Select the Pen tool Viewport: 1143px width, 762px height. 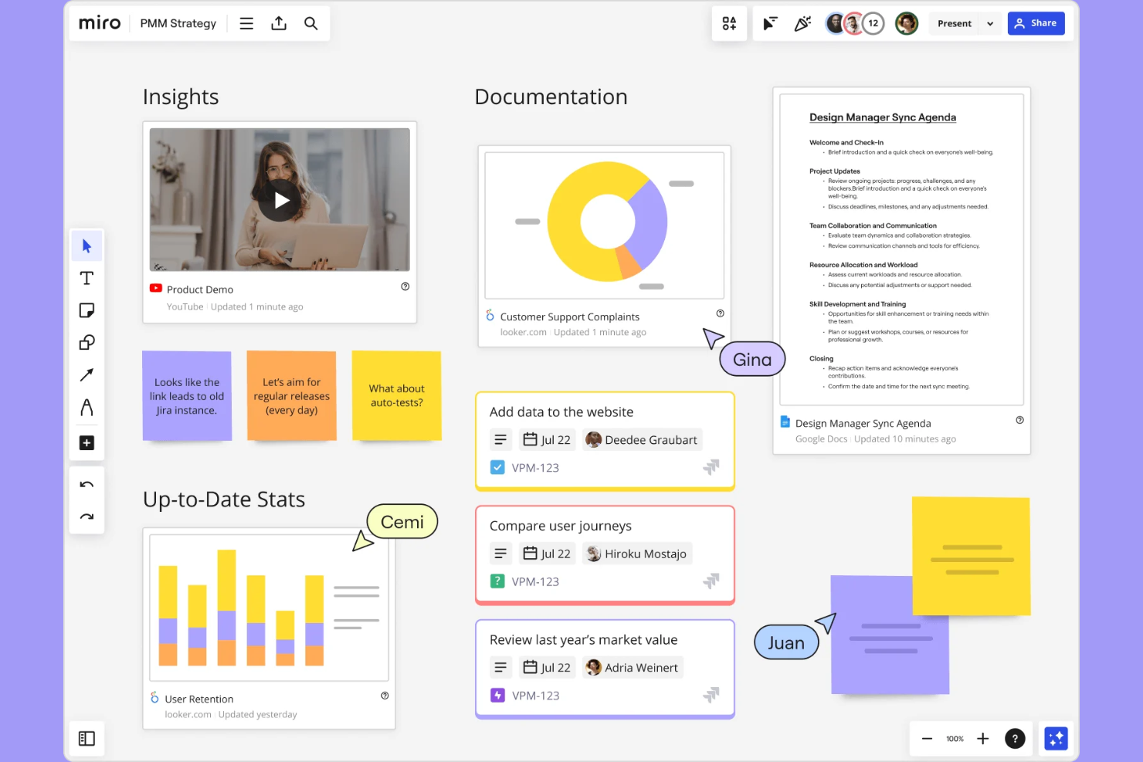pos(86,407)
